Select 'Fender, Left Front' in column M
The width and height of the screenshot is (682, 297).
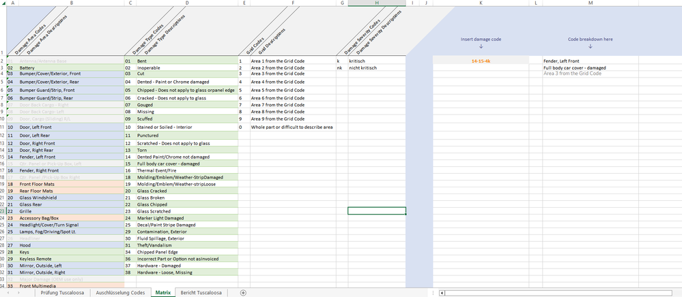(591, 61)
